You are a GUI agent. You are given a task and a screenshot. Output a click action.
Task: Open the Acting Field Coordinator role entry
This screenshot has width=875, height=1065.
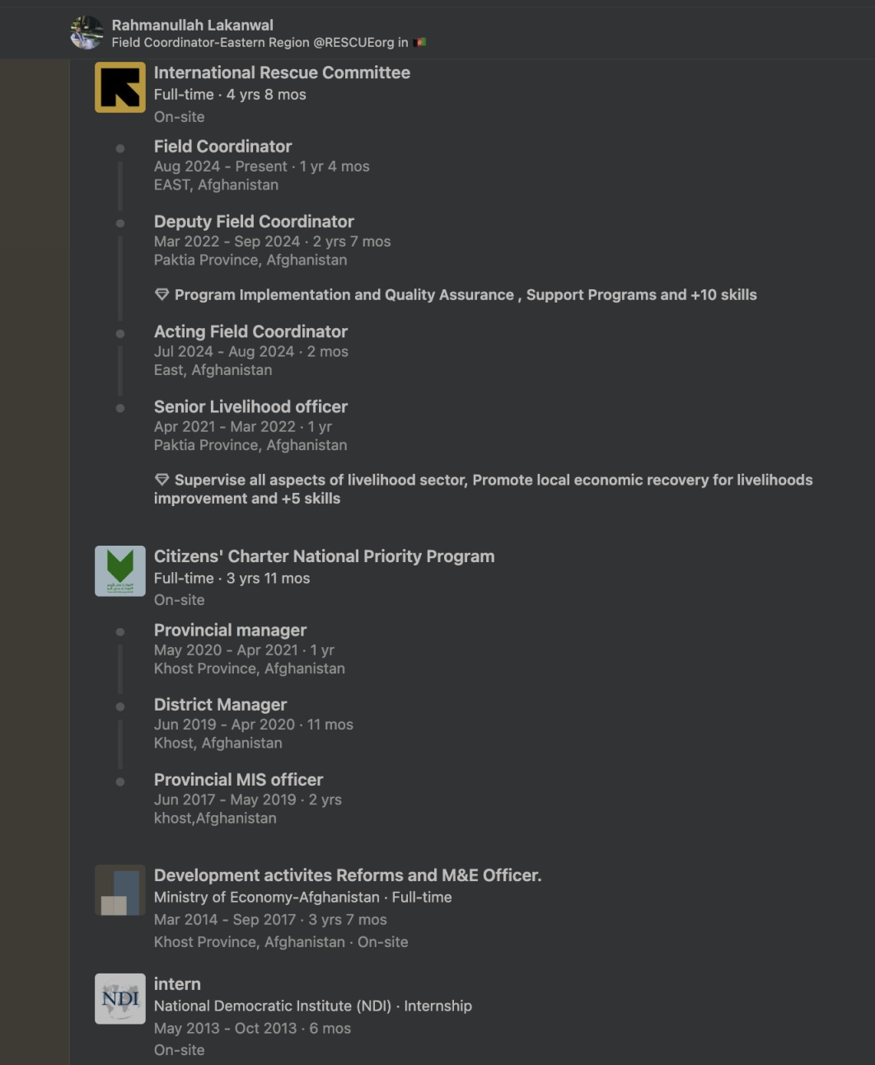tap(250, 331)
